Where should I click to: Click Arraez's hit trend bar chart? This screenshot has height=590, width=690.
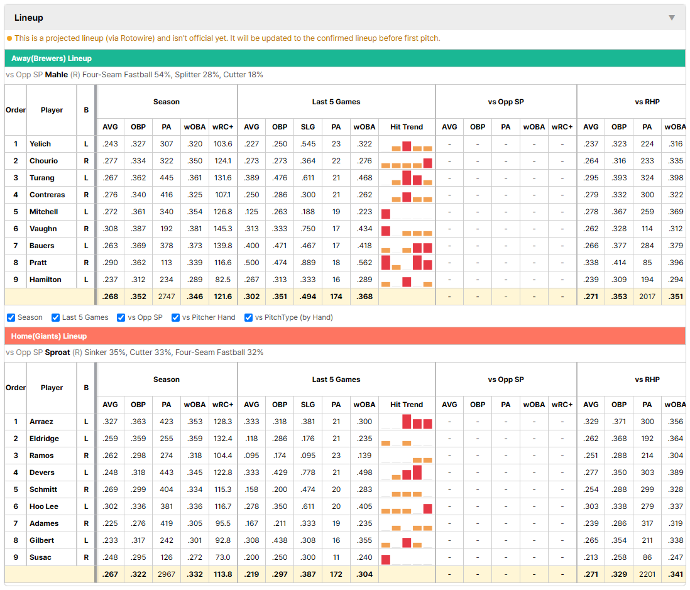pos(407,422)
